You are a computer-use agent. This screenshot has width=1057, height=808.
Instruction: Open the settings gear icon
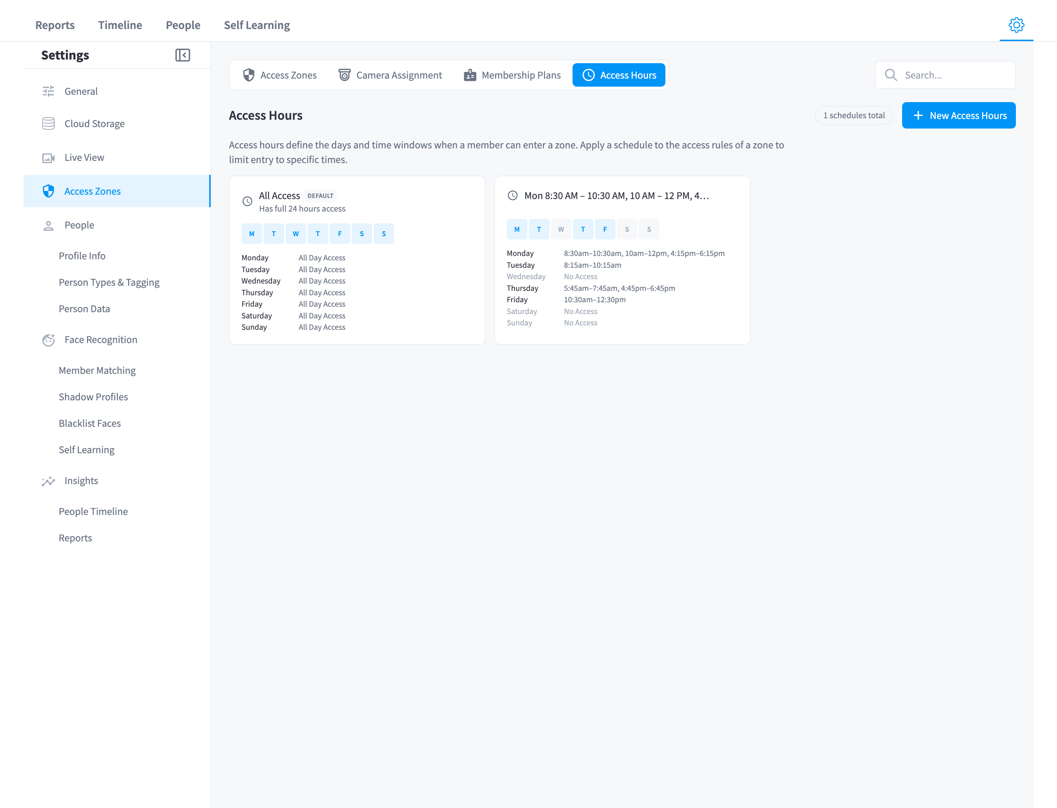pyautogui.click(x=1016, y=25)
